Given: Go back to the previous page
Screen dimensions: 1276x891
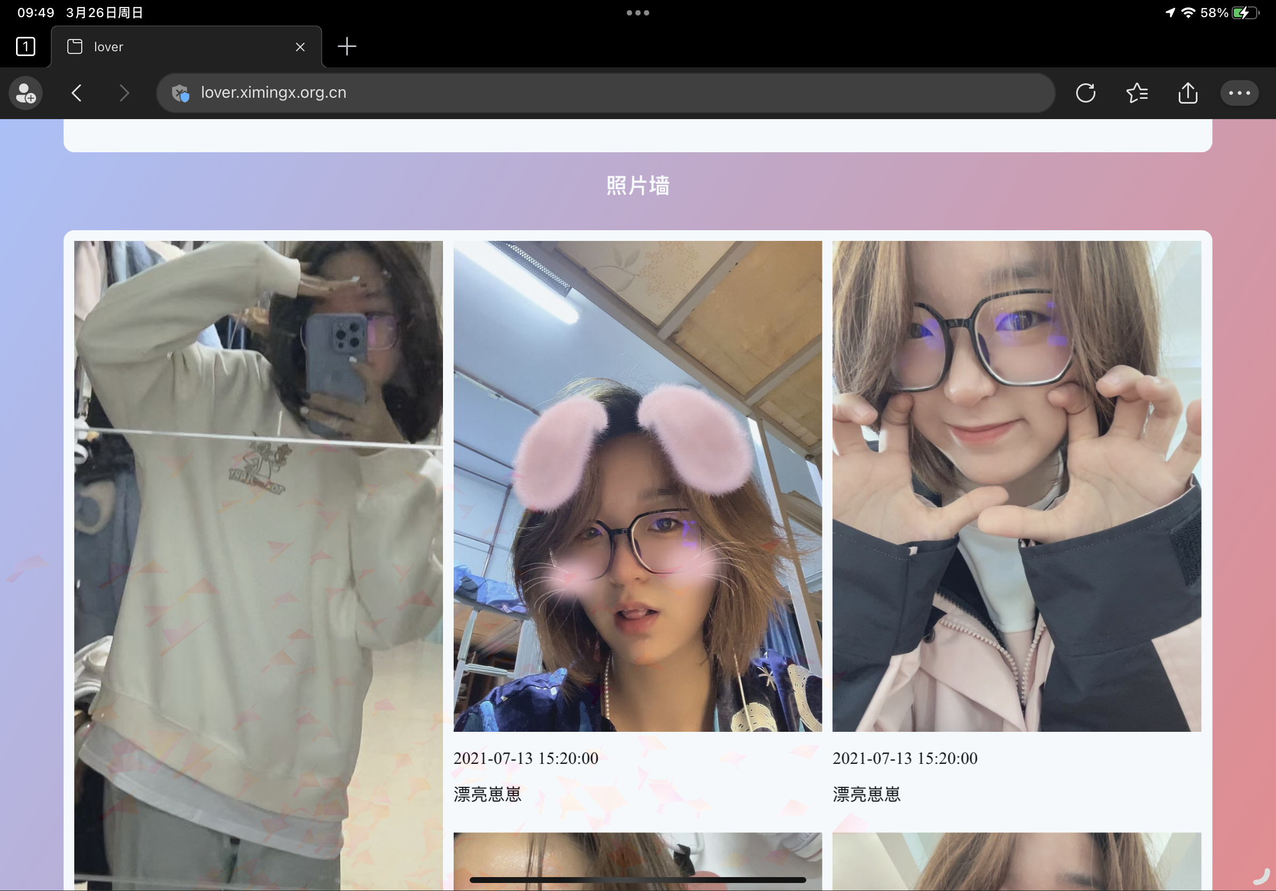Looking at the screenshot, I should [77, 93].
